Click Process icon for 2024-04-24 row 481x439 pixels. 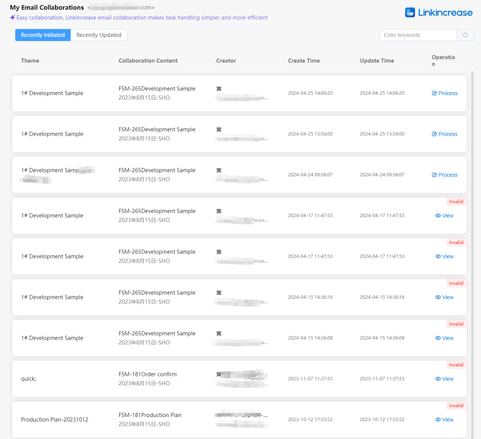(x=434, y=175)
